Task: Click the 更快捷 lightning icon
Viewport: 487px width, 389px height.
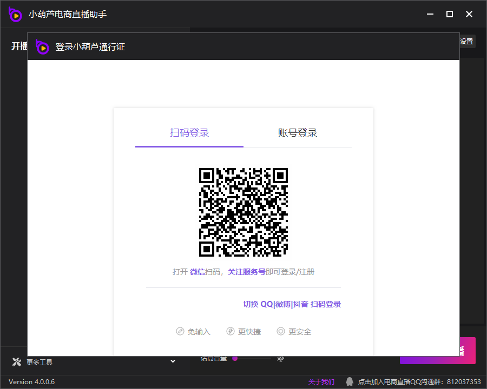Action: pyautogui.click(x=231, y=331)
